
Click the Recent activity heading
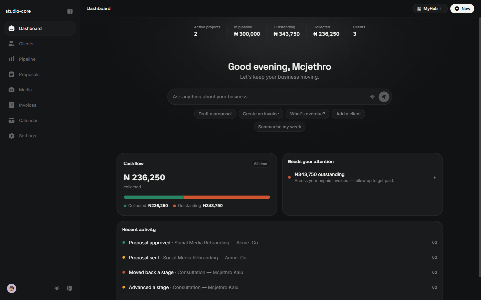139,229
